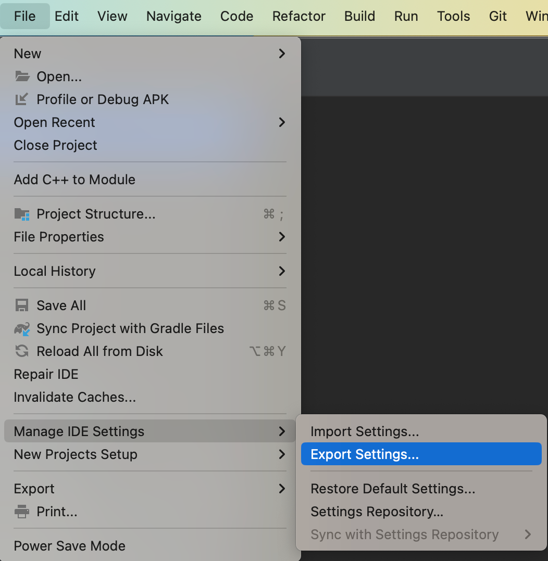The height and width of the screenshot is (561, 548).
Task: Choose Close Project
Action: pyautogui.click(x=55, y=145)
